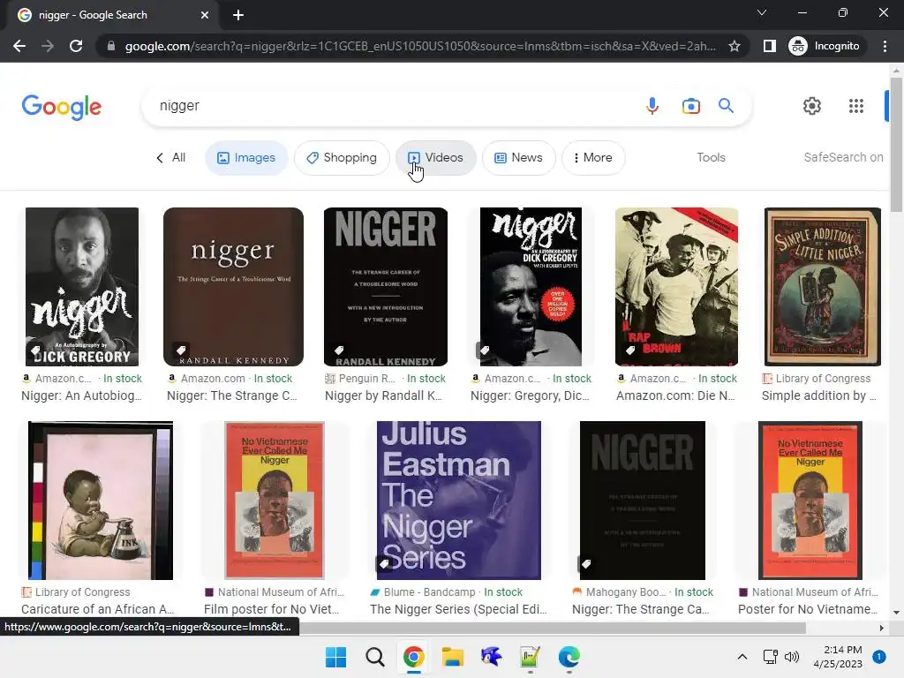Click the scroll-down arrow of vertical scrollbar
The image size is (904, 678).
coord(896,613)
